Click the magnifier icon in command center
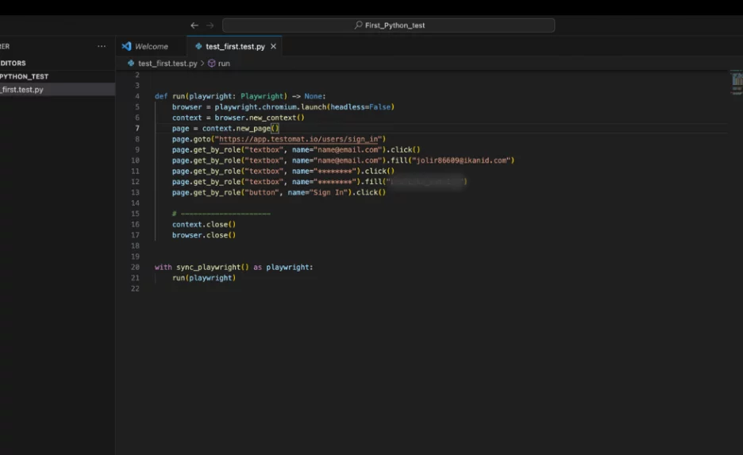The height and width of the screenshot is (455, 743). click(x=359, y=25)
